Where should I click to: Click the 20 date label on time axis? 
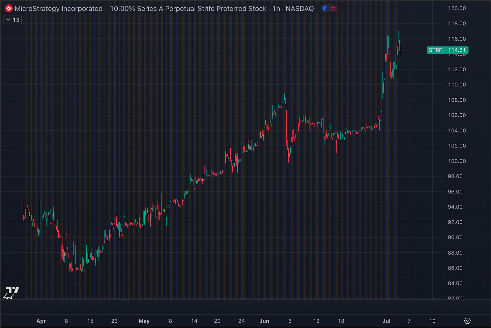[217, 321]
